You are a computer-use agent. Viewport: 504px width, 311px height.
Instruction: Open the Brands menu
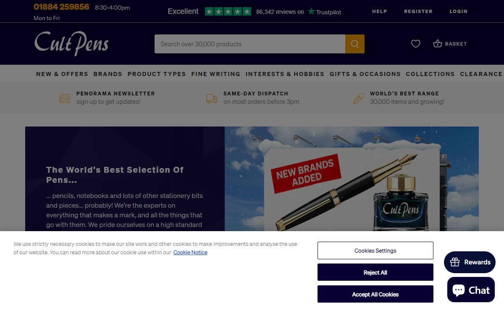[x=108, y=74]
